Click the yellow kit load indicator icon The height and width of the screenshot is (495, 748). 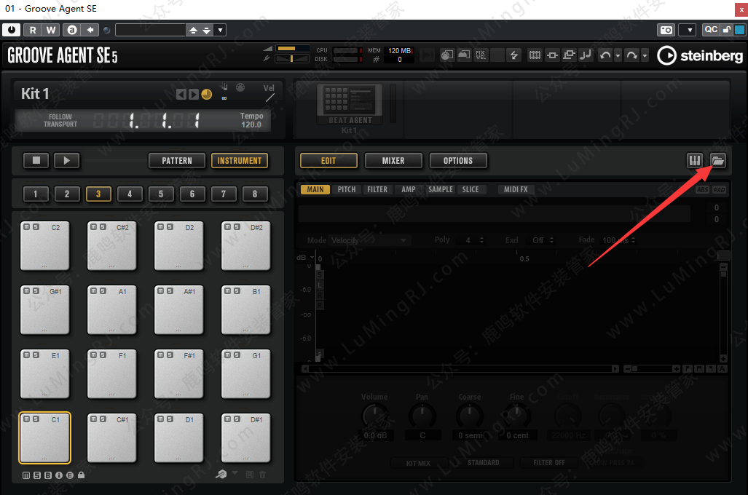tap(207, 95)
